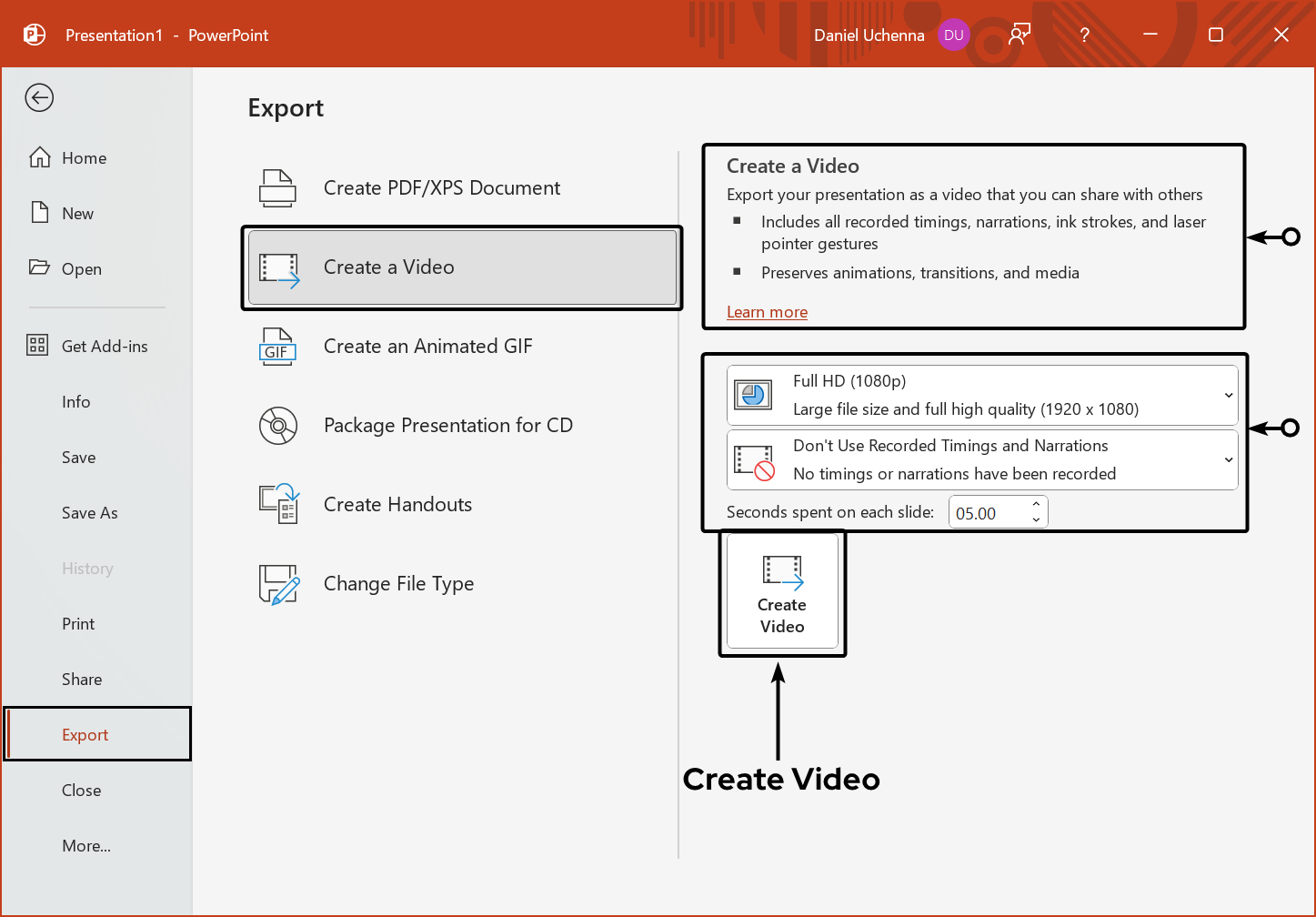The image size is (1316, 917).
Task: Select the Change File Type icon
Action: 278,583
